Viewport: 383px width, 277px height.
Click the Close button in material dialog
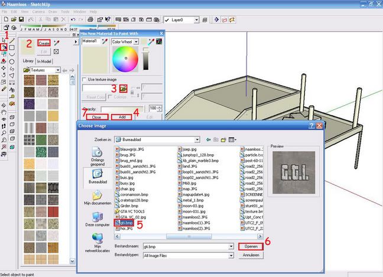pyautogui.click(x=97, y=117)
